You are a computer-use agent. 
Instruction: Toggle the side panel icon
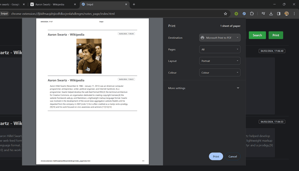[x=279, y=14]
